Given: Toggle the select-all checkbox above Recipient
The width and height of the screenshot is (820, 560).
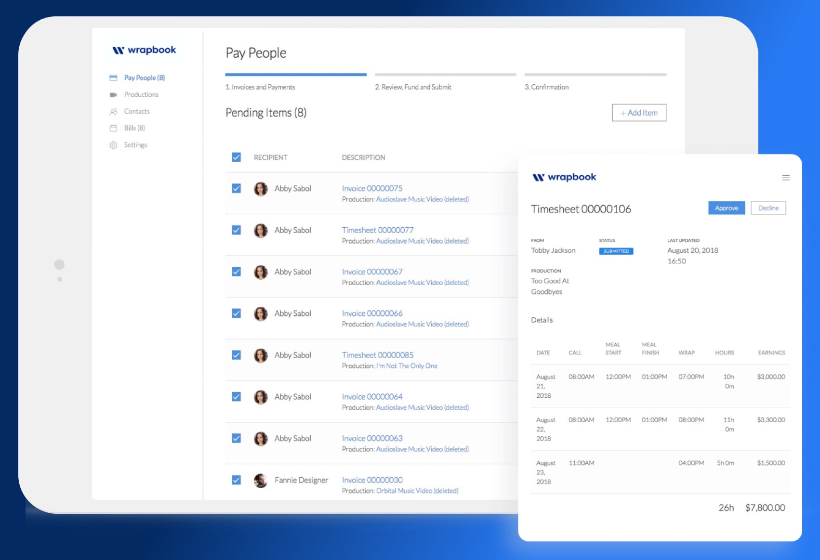Looking at the screenshot, I should coord(237,157).
